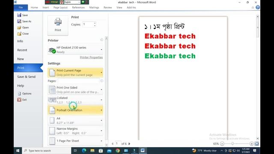
Task: Go to previous preview page arrow
Action: (112, 144)
